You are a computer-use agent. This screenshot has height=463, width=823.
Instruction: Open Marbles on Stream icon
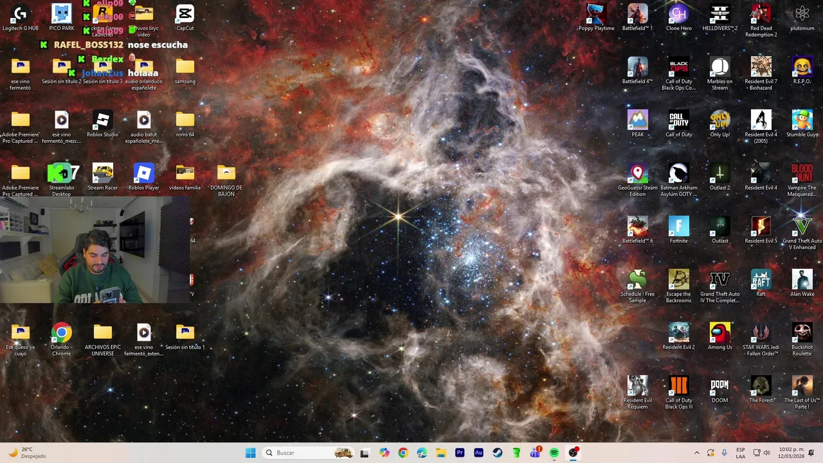(719, 74)
